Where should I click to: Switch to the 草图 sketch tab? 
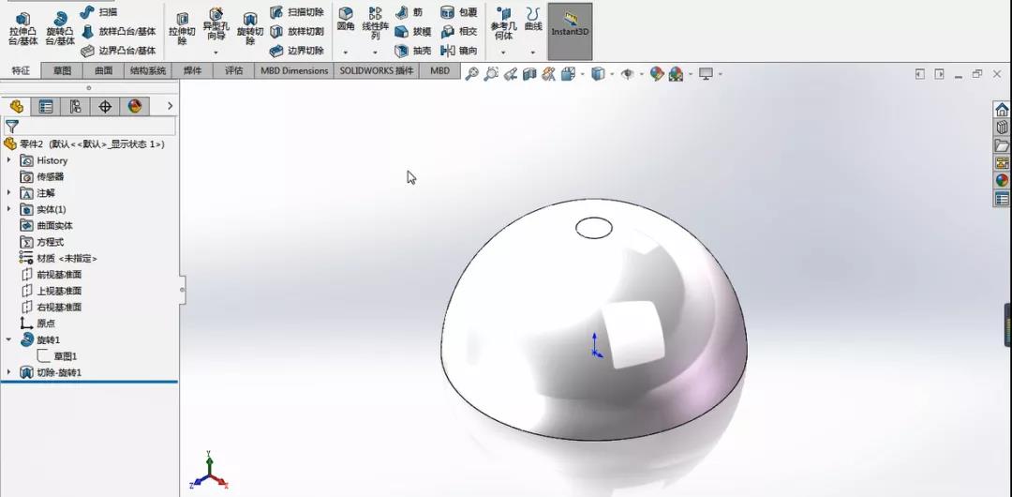(x=62, y=71)
